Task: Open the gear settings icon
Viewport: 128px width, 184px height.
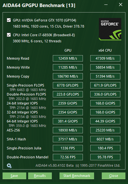Action: 9,166
